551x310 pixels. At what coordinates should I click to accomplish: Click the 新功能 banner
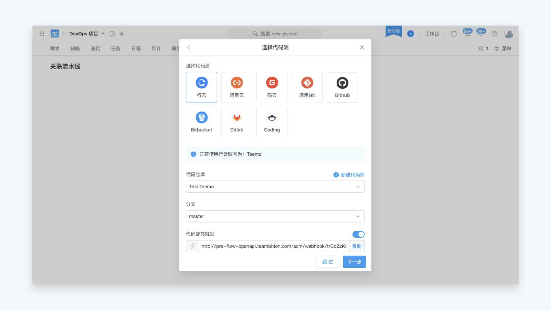pyautogui.click(x=394, y=31)
